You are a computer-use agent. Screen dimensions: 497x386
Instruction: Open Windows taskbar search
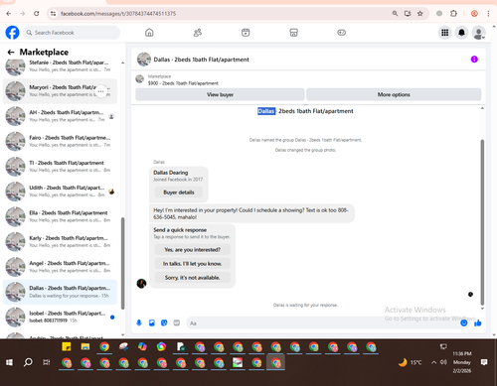pos(28,362)
